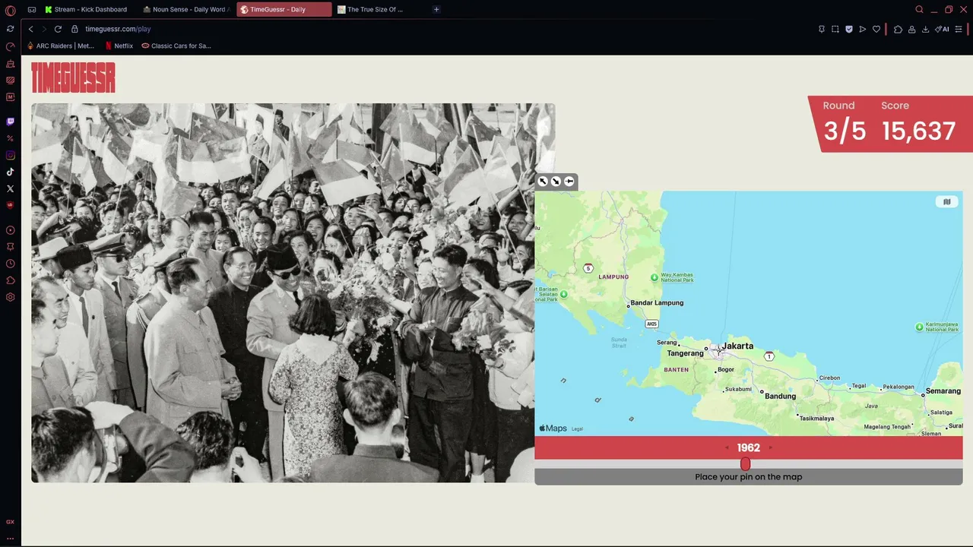
Task: Open the profile account icon
Action: pos(911,29)
